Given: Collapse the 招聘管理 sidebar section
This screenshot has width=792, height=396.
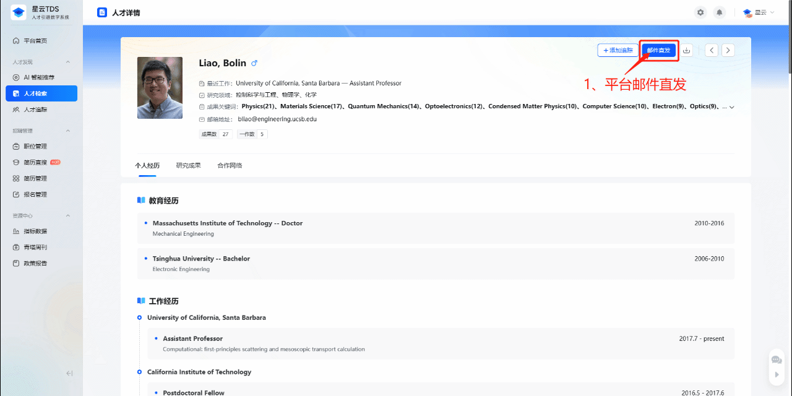Looking at the screenshot, I should 68,131.
